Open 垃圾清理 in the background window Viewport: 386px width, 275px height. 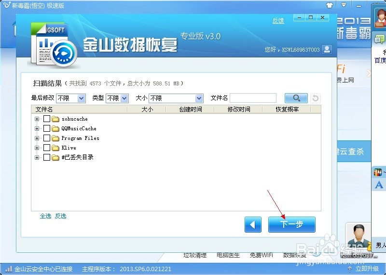coord(194,255)
